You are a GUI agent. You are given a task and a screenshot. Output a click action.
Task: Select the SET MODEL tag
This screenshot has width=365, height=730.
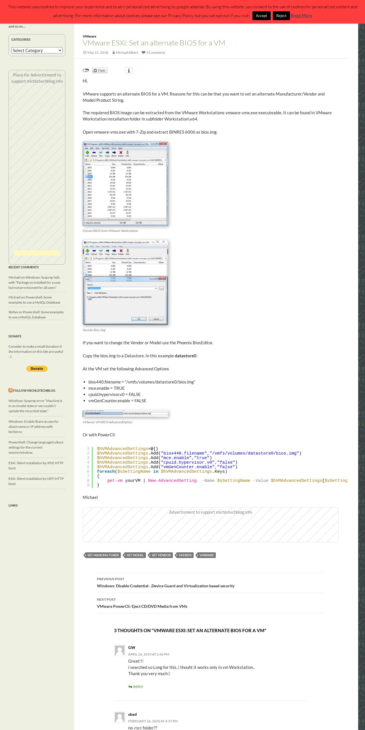click(135, 555)
